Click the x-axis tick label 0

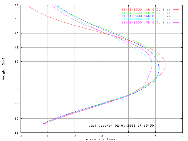pos(21,136)
